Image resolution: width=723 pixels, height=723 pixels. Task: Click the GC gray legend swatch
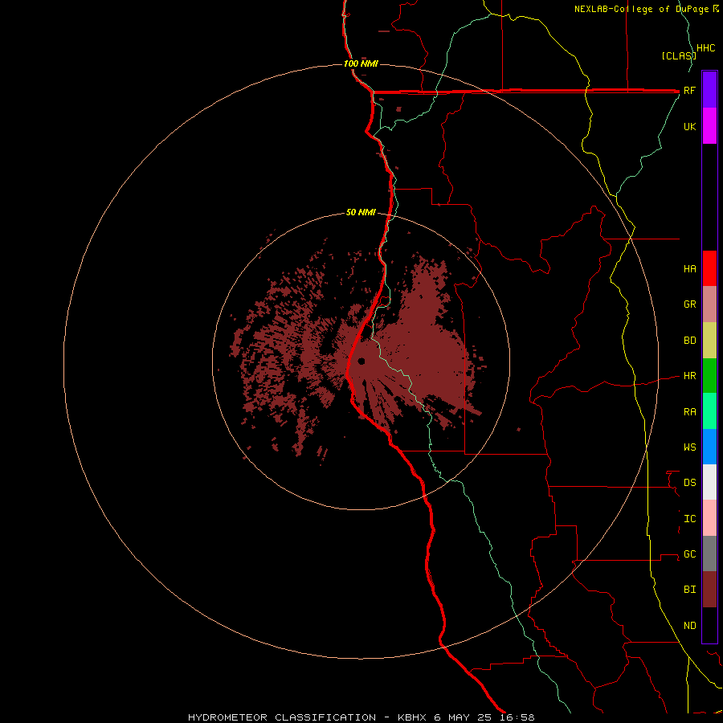709,553
